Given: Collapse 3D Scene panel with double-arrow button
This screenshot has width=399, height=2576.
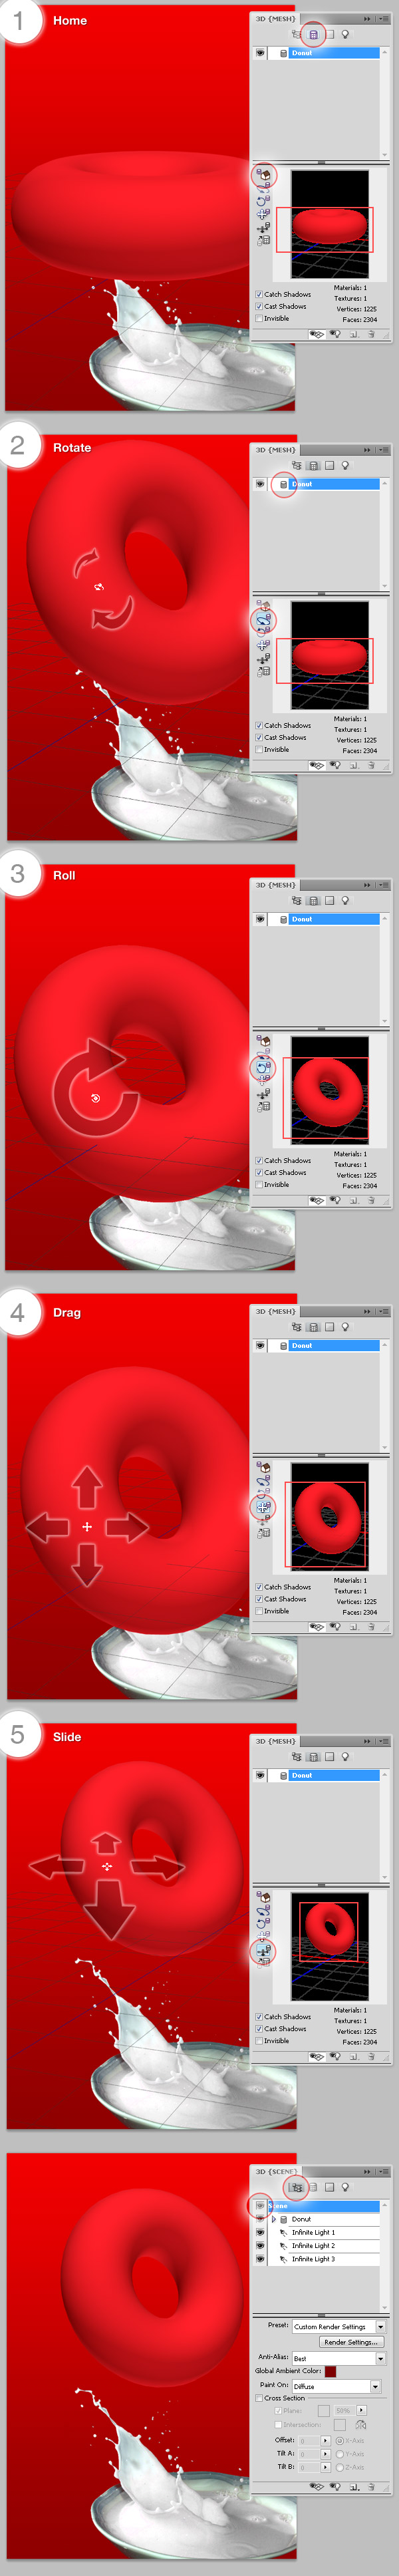Looking at the screenshot, I should coord(367,2171).
